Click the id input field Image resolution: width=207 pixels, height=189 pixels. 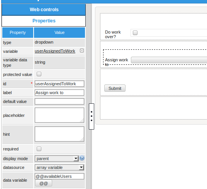point(59,84)
